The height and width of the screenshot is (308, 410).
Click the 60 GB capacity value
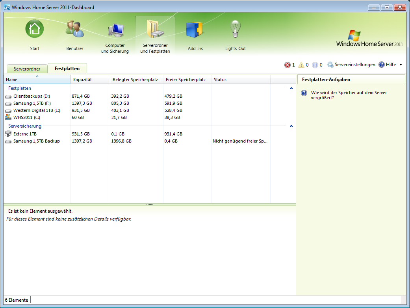(x=78, y=117)
